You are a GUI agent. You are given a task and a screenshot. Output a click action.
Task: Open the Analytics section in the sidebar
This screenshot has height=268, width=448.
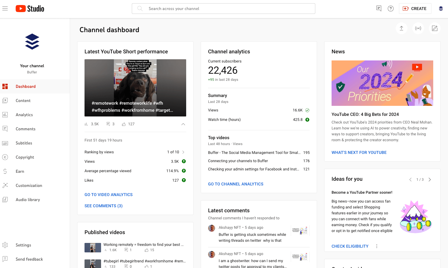pyautogui.click(x=24, y=115)
